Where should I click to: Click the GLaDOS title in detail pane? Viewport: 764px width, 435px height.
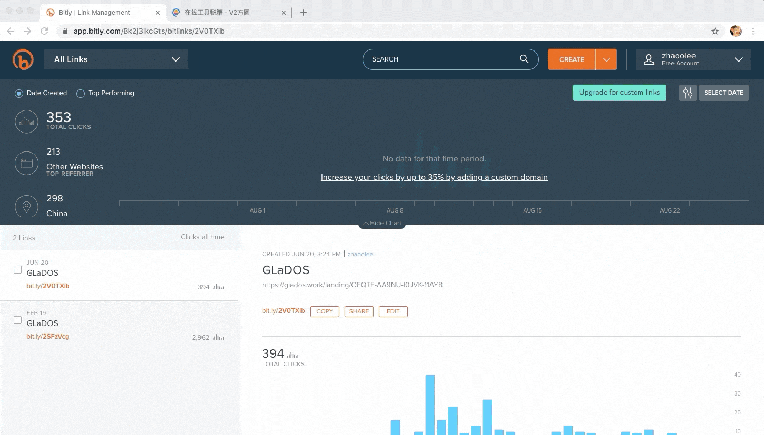pyautogui.click(x=286, y=270)
